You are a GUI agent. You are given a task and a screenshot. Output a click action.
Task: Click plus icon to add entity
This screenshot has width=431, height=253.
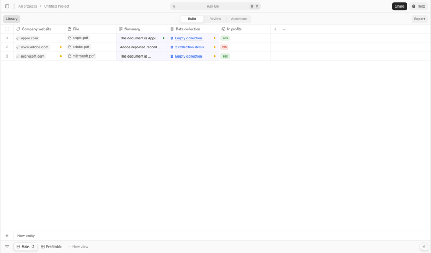[7, 236]
